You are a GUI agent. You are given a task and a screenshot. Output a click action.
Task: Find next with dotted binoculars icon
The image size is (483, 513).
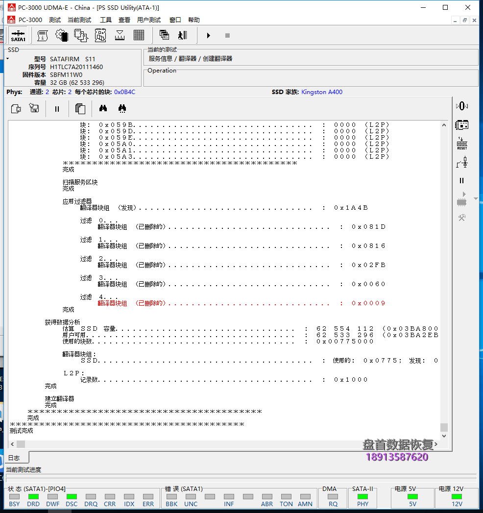122,108
